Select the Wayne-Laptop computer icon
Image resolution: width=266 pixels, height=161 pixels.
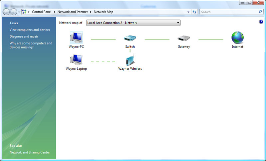[76, 60]
